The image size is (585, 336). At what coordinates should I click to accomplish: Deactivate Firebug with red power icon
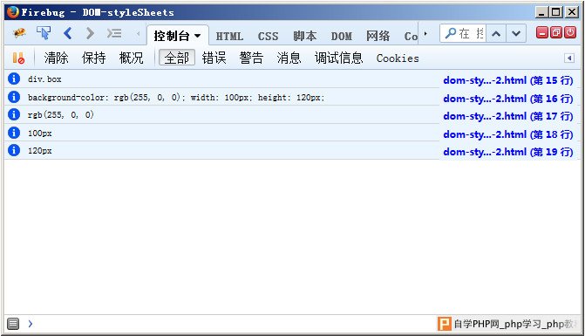tap(570, 32)
